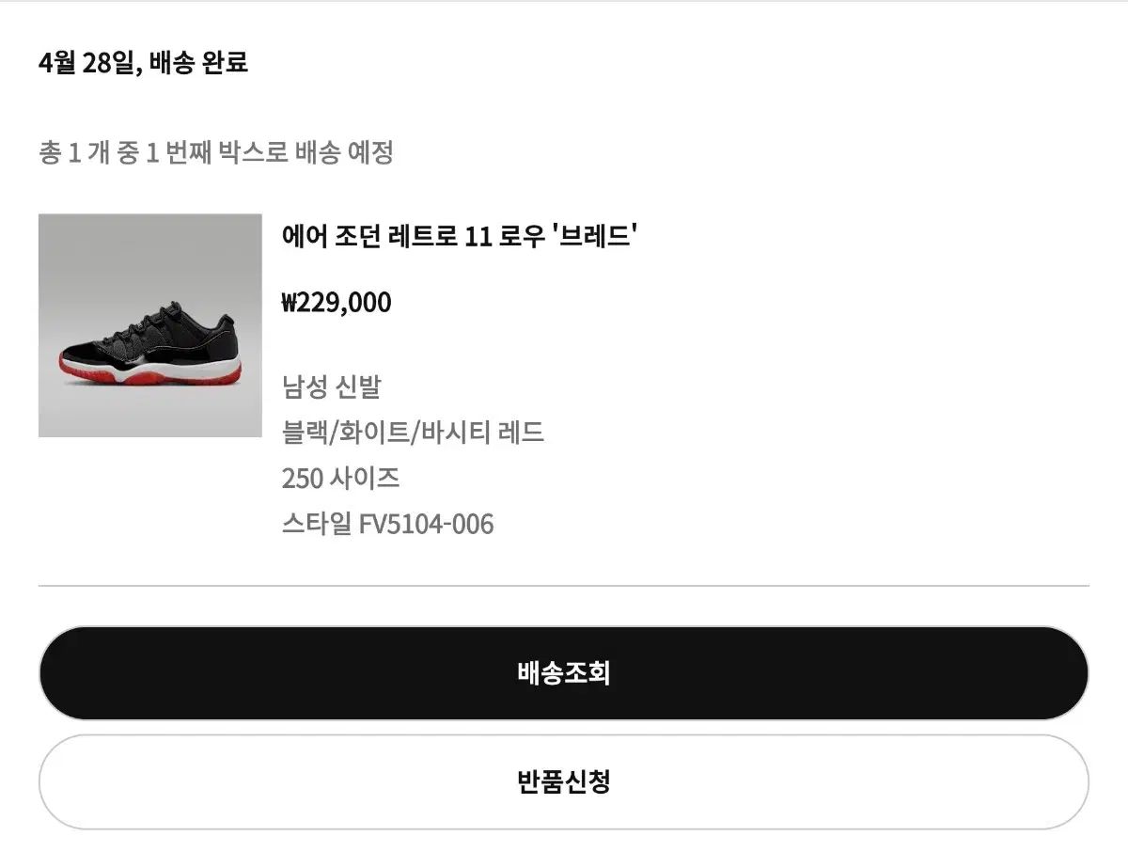
Task: Click the '브레드' nickname in the product title
Action: pyautogui.click(x=597, y=235)
